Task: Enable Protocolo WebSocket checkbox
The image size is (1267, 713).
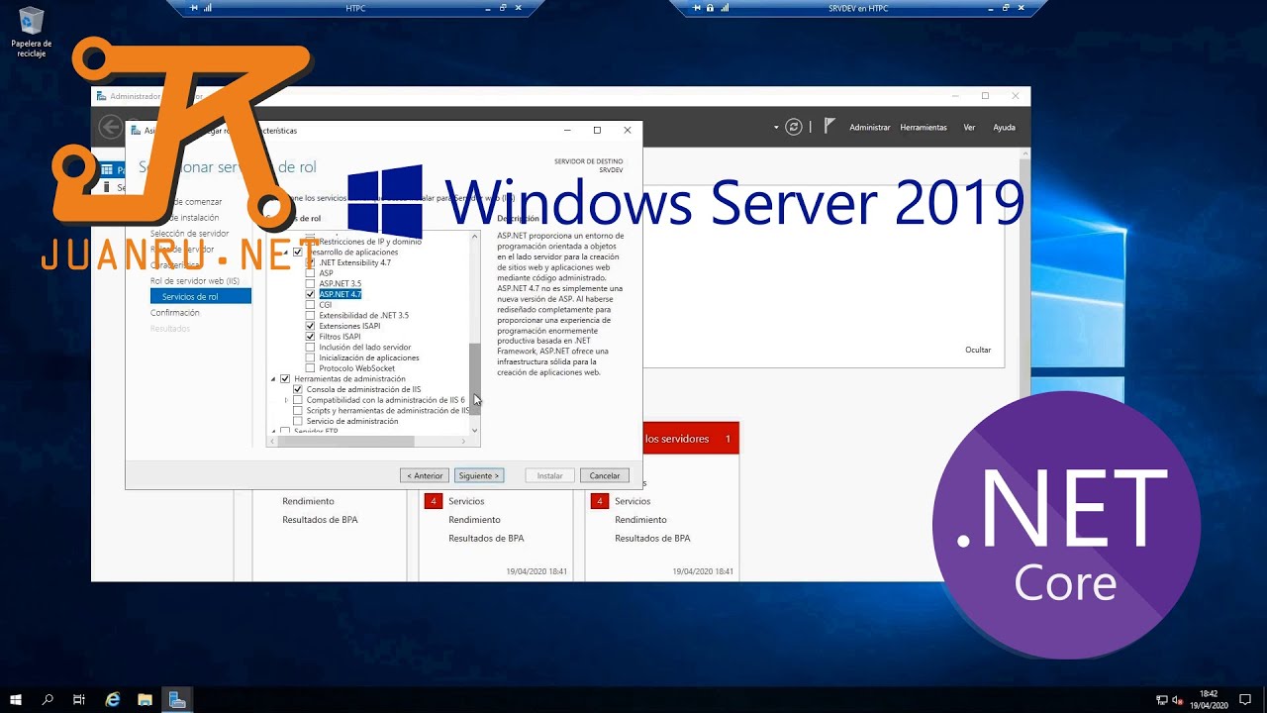Action: tap(311, 368)
